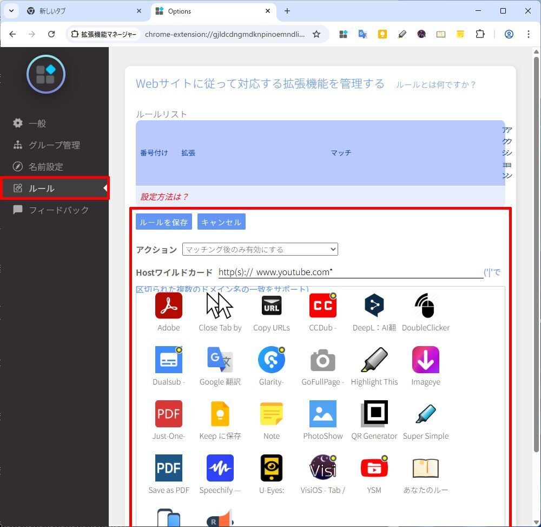Select the Highlight This extension icon
The height and width of the screenshot is (527, 541).
(x=374, y=360)
